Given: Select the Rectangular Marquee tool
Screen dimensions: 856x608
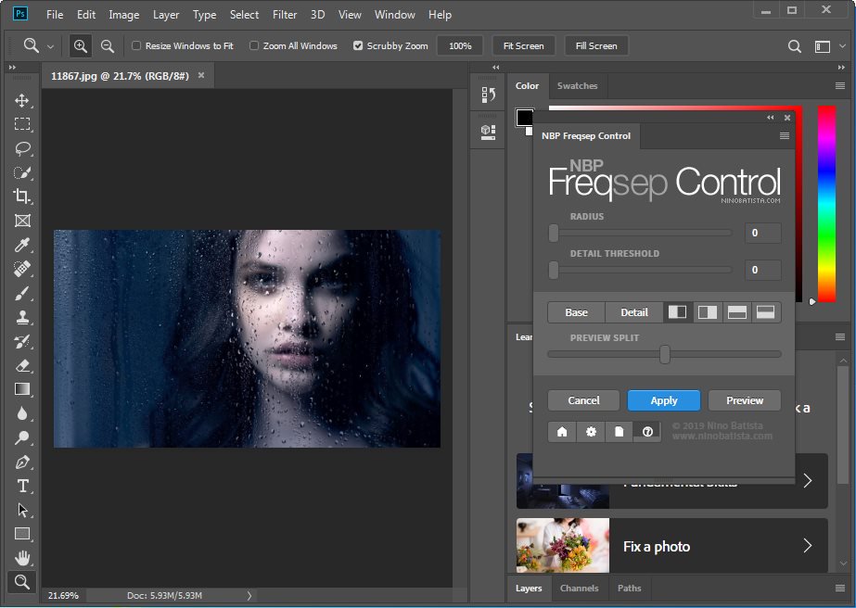Looking at the screenshot, I should pos(22,124).
